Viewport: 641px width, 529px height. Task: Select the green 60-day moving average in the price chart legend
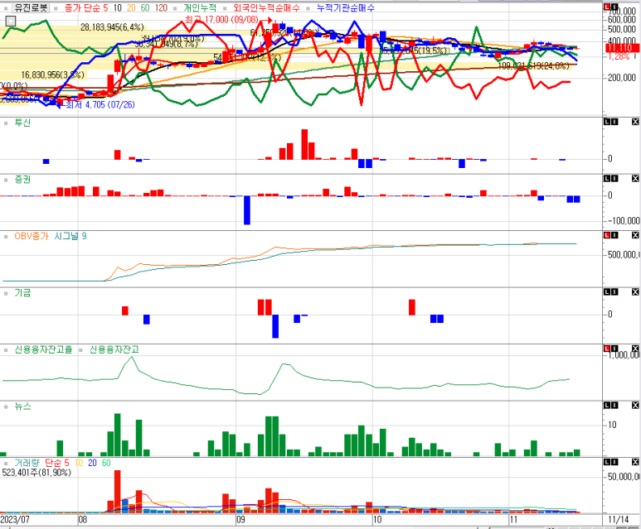[x=145, y=7]
